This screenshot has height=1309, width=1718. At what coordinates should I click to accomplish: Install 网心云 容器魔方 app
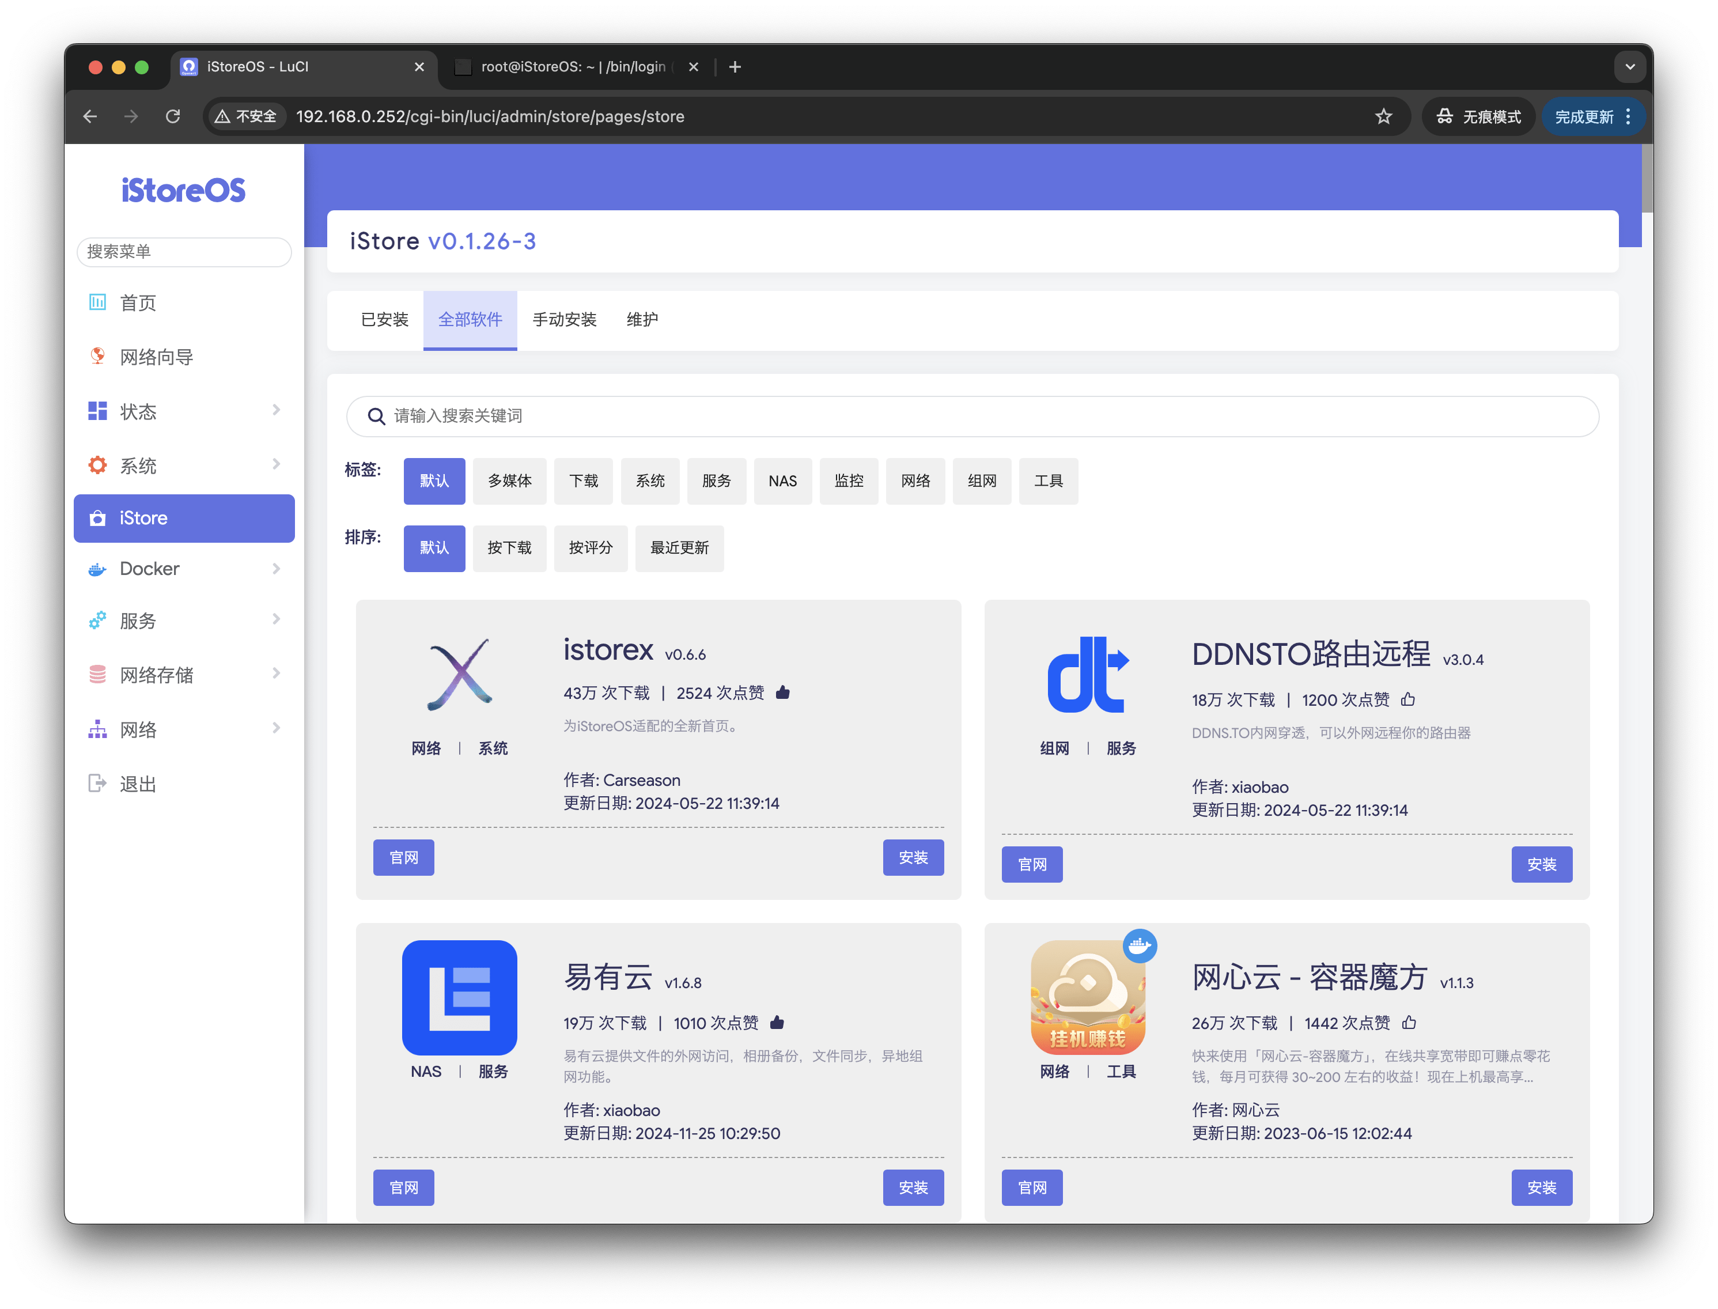point(1541,1187)
